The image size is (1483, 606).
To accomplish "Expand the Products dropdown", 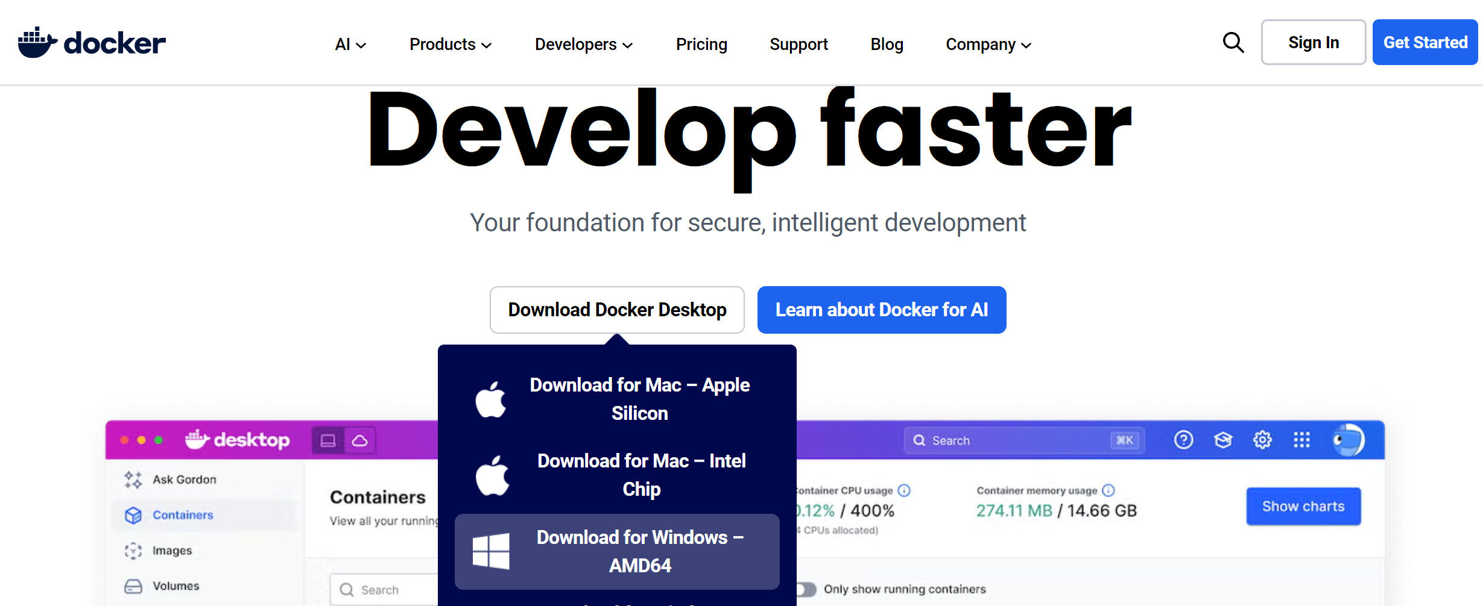I will click(451, 45).
